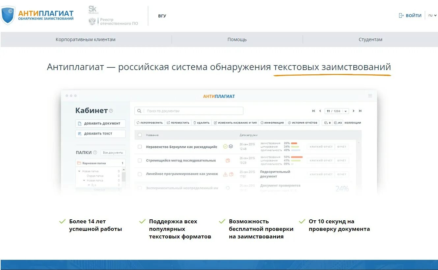Screen dimensions: 438x270
Task: Check the Стремящийся метод последовательных checkbox
Action: (x=140, y=160)
